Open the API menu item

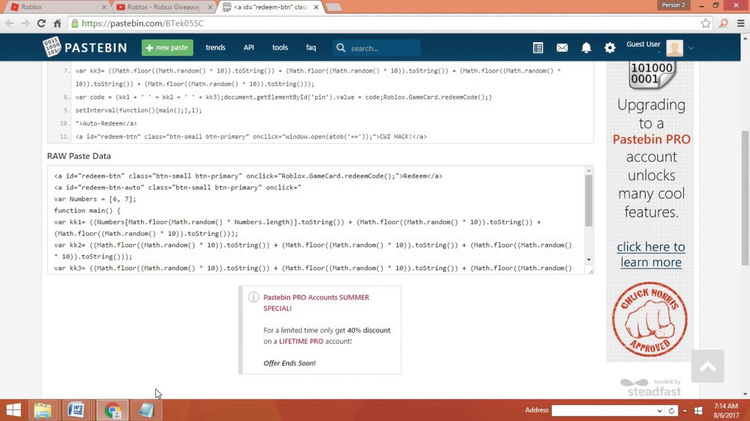(x=248, y=47)
